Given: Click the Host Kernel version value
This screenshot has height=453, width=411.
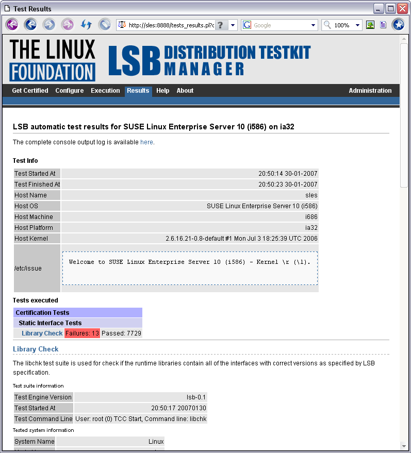Looking at the screenshot, I should point(241,239).
